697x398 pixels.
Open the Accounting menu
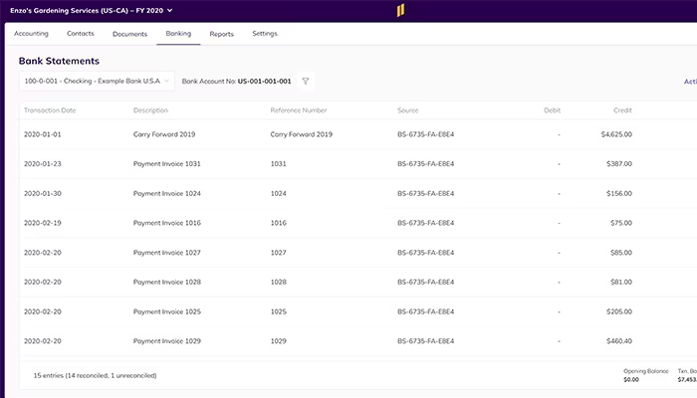pos(31,34)
